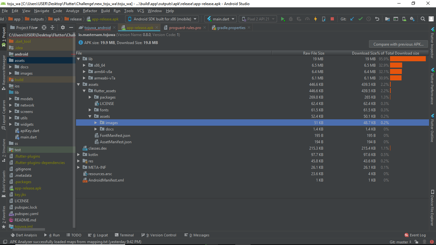Open the Build Variants side tab
This screenshot has width=436, height=245.
coord(4,184)
